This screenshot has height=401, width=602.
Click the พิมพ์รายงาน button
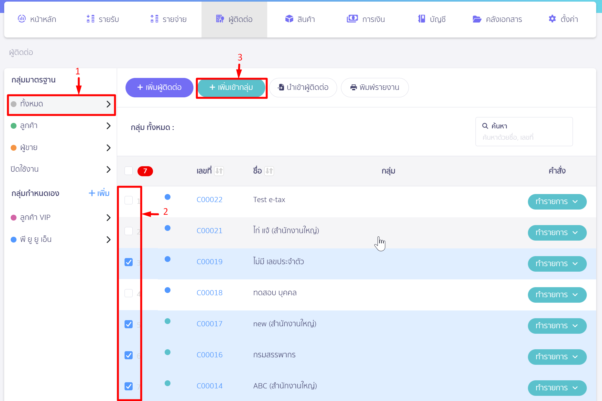coord(375,87)
